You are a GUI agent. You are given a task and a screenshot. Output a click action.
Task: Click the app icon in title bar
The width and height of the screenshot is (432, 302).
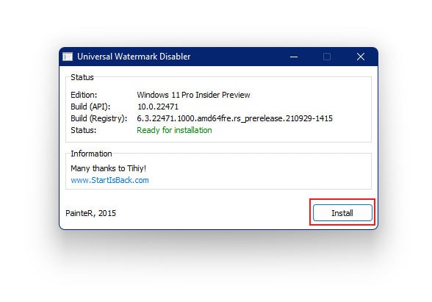click(x=68, y=57)
